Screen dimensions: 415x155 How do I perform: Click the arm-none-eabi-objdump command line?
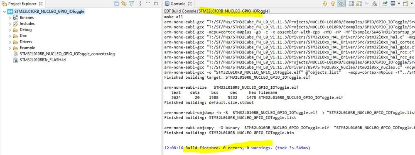[x=290, y=113]
